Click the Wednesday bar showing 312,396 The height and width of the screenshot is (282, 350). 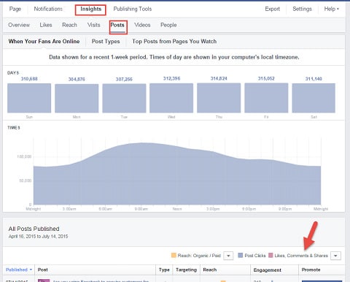(x=171, y=98)
